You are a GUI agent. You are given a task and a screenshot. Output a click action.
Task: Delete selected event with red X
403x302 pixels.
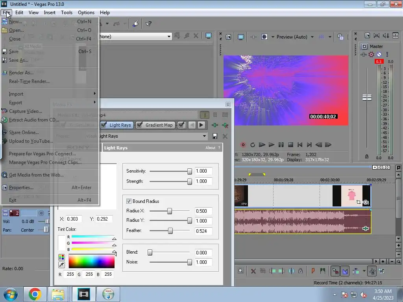[253, 271]
